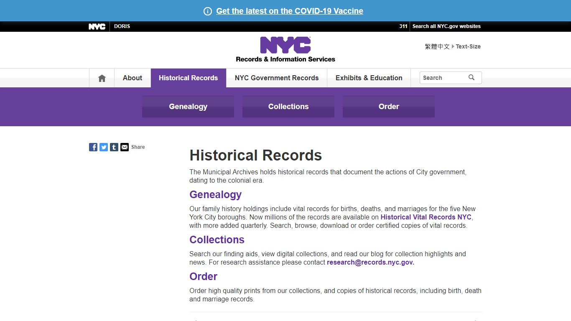Click the info icon in COVID banner
The height and width of the screenshot is (321, 571).
point(208,11)
